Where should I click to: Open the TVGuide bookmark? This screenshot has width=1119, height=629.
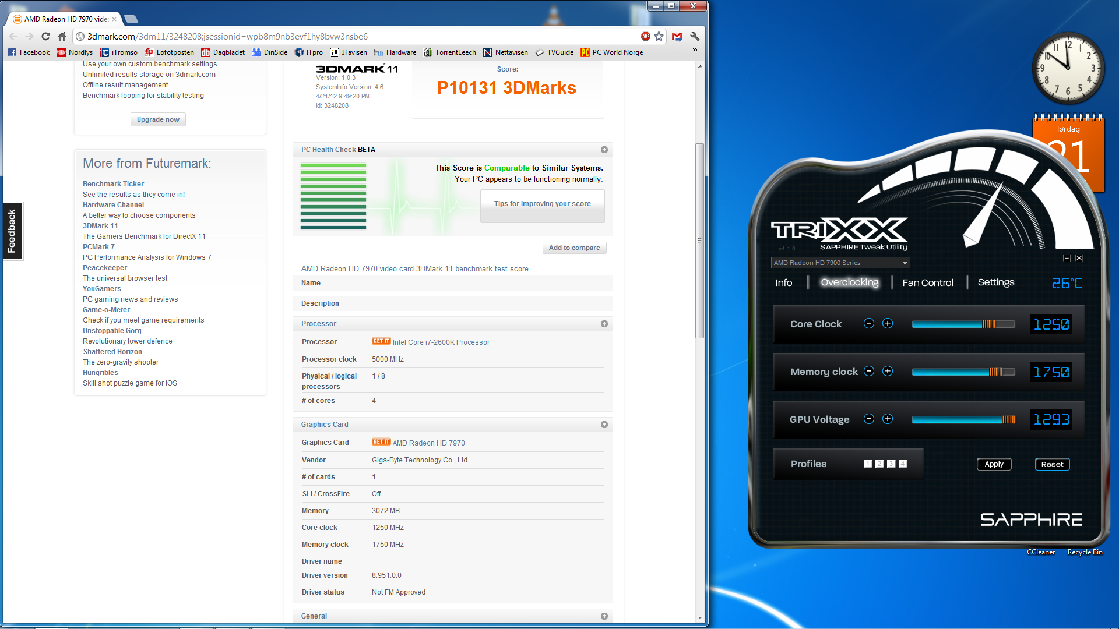554,52
